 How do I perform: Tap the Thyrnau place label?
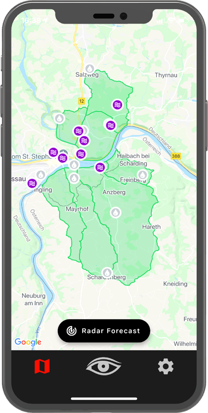[x=166, y=75]
